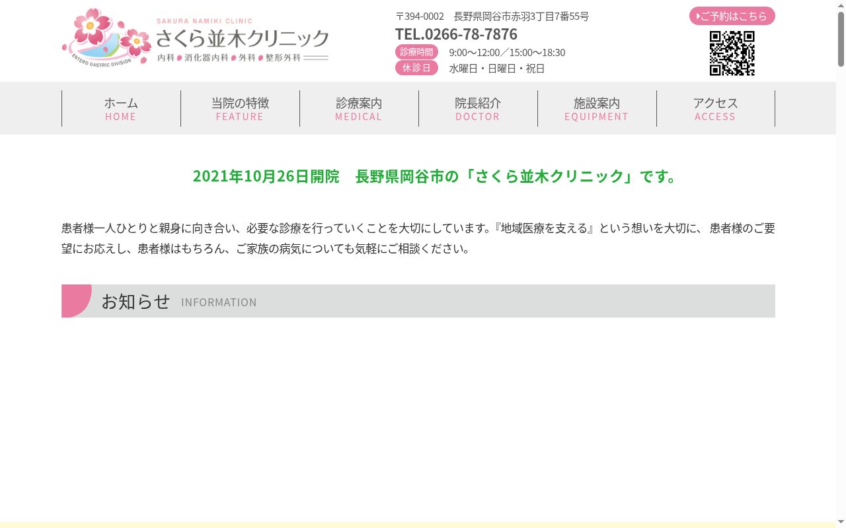The image size is (846, 528).
Task: Click the vertical scrollbar thumb
Action: 841,39
